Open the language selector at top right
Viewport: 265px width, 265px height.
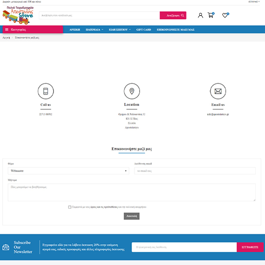pos(254,2)
